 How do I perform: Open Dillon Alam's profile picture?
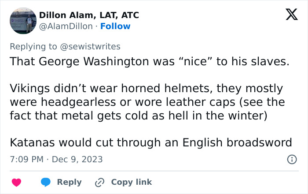(22, 21)
